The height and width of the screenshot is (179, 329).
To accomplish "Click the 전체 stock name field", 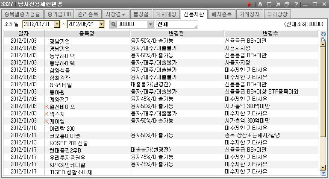I will (x=177, y=24).
